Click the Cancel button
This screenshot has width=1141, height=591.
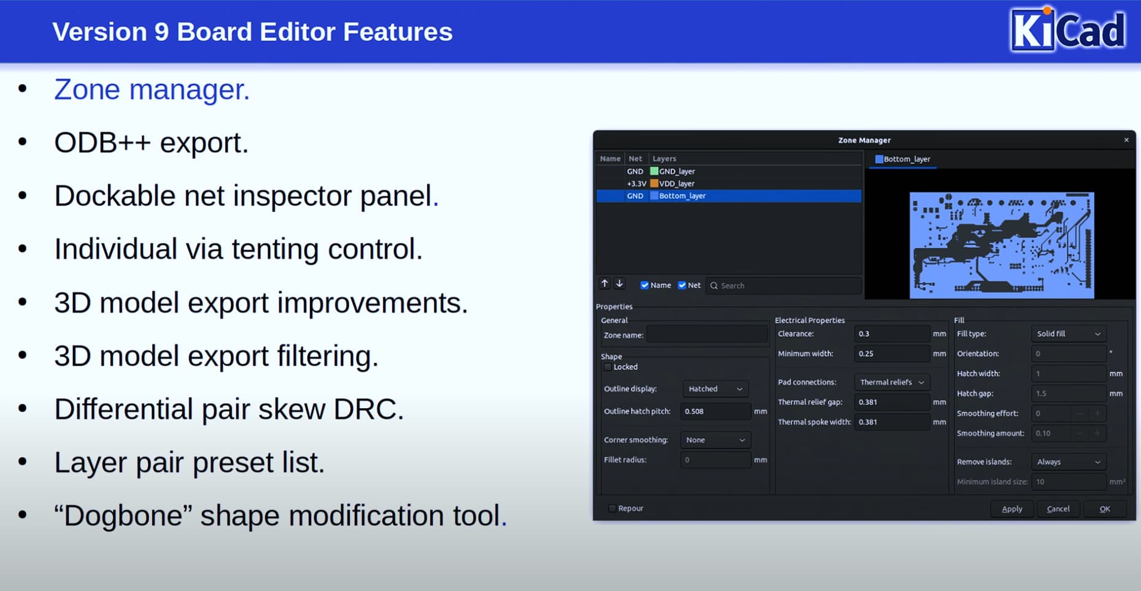coord(1058,509)
